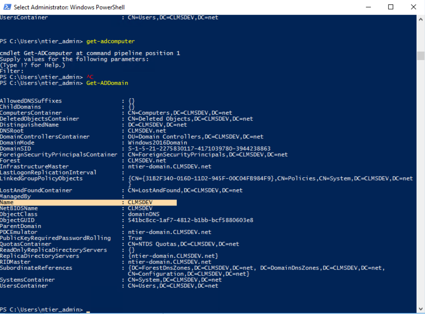
Task: Click the ObjectGUID value 541bc8cc-1af7
Action: pos(190,220)
